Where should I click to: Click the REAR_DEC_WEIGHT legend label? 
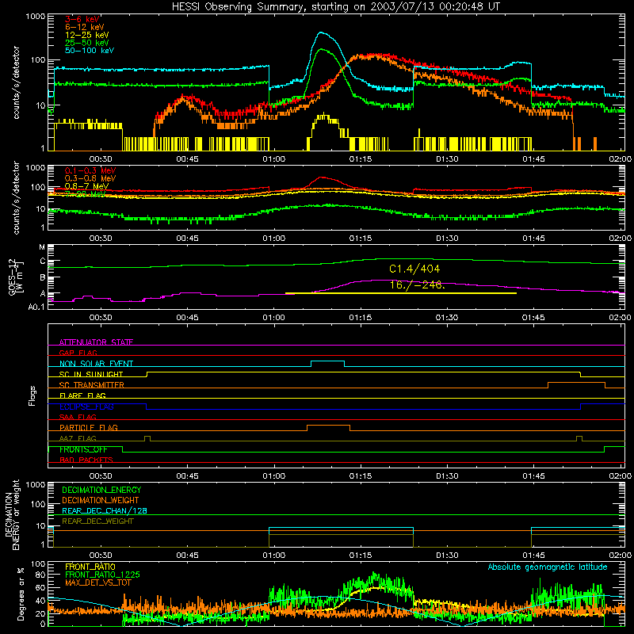pos(97,521)
